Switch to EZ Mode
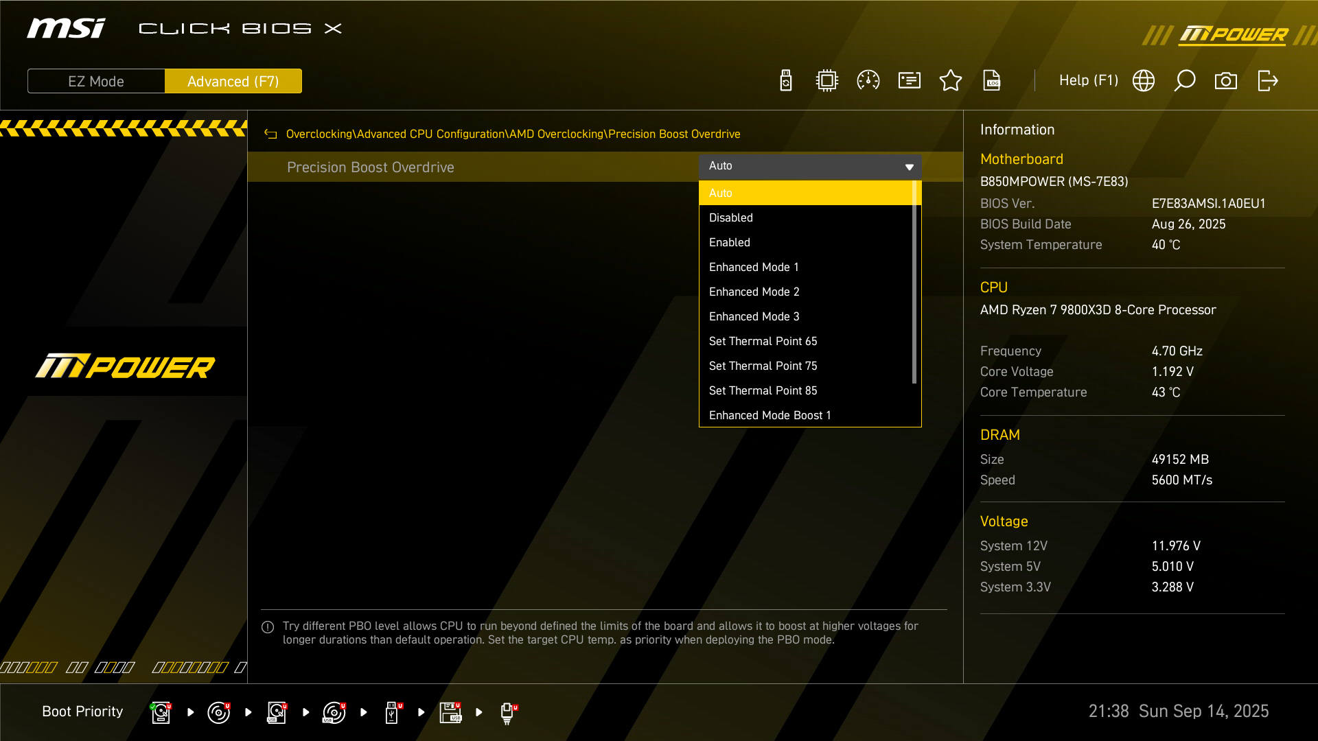 [96, 81]
